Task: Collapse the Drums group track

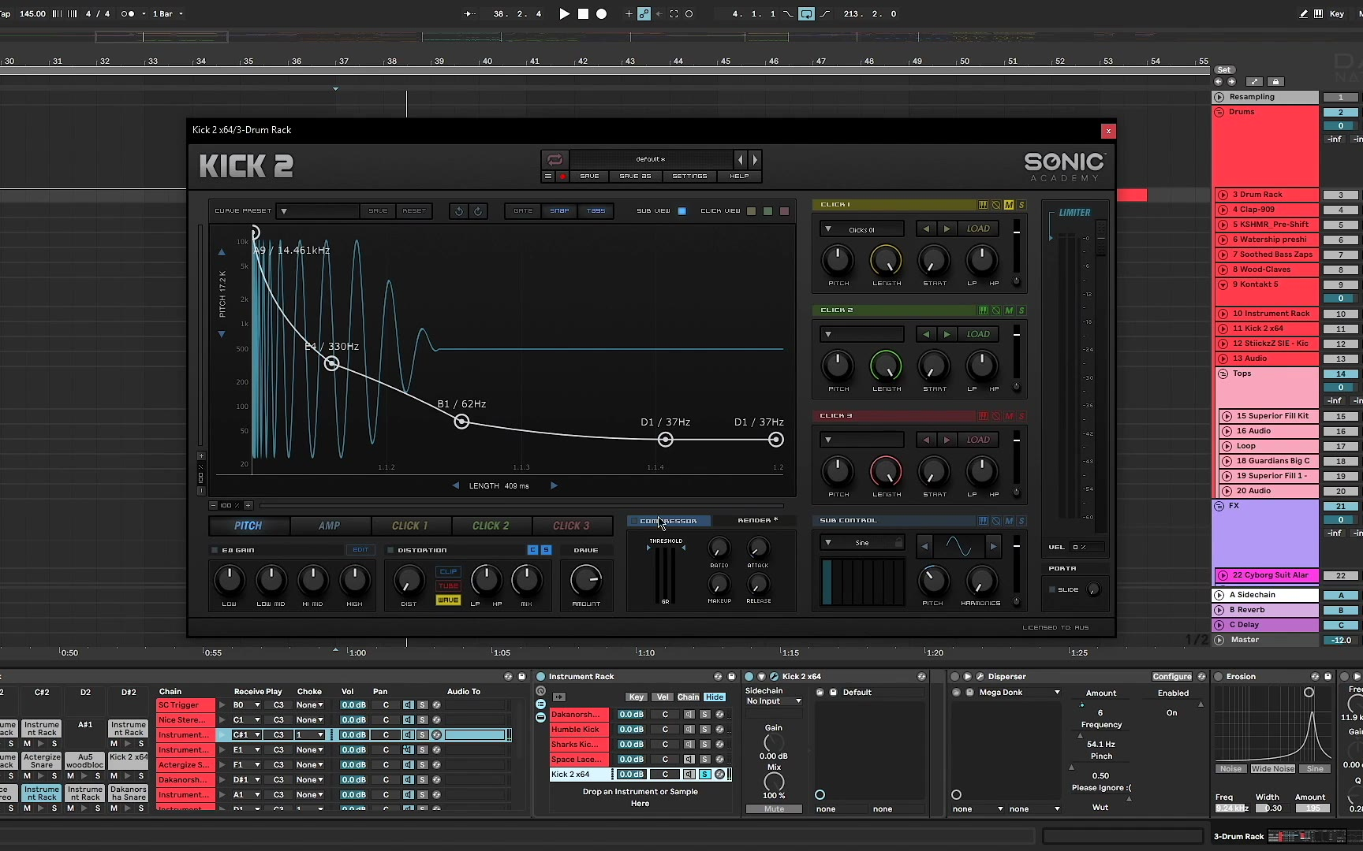Action: (1219, 112)
